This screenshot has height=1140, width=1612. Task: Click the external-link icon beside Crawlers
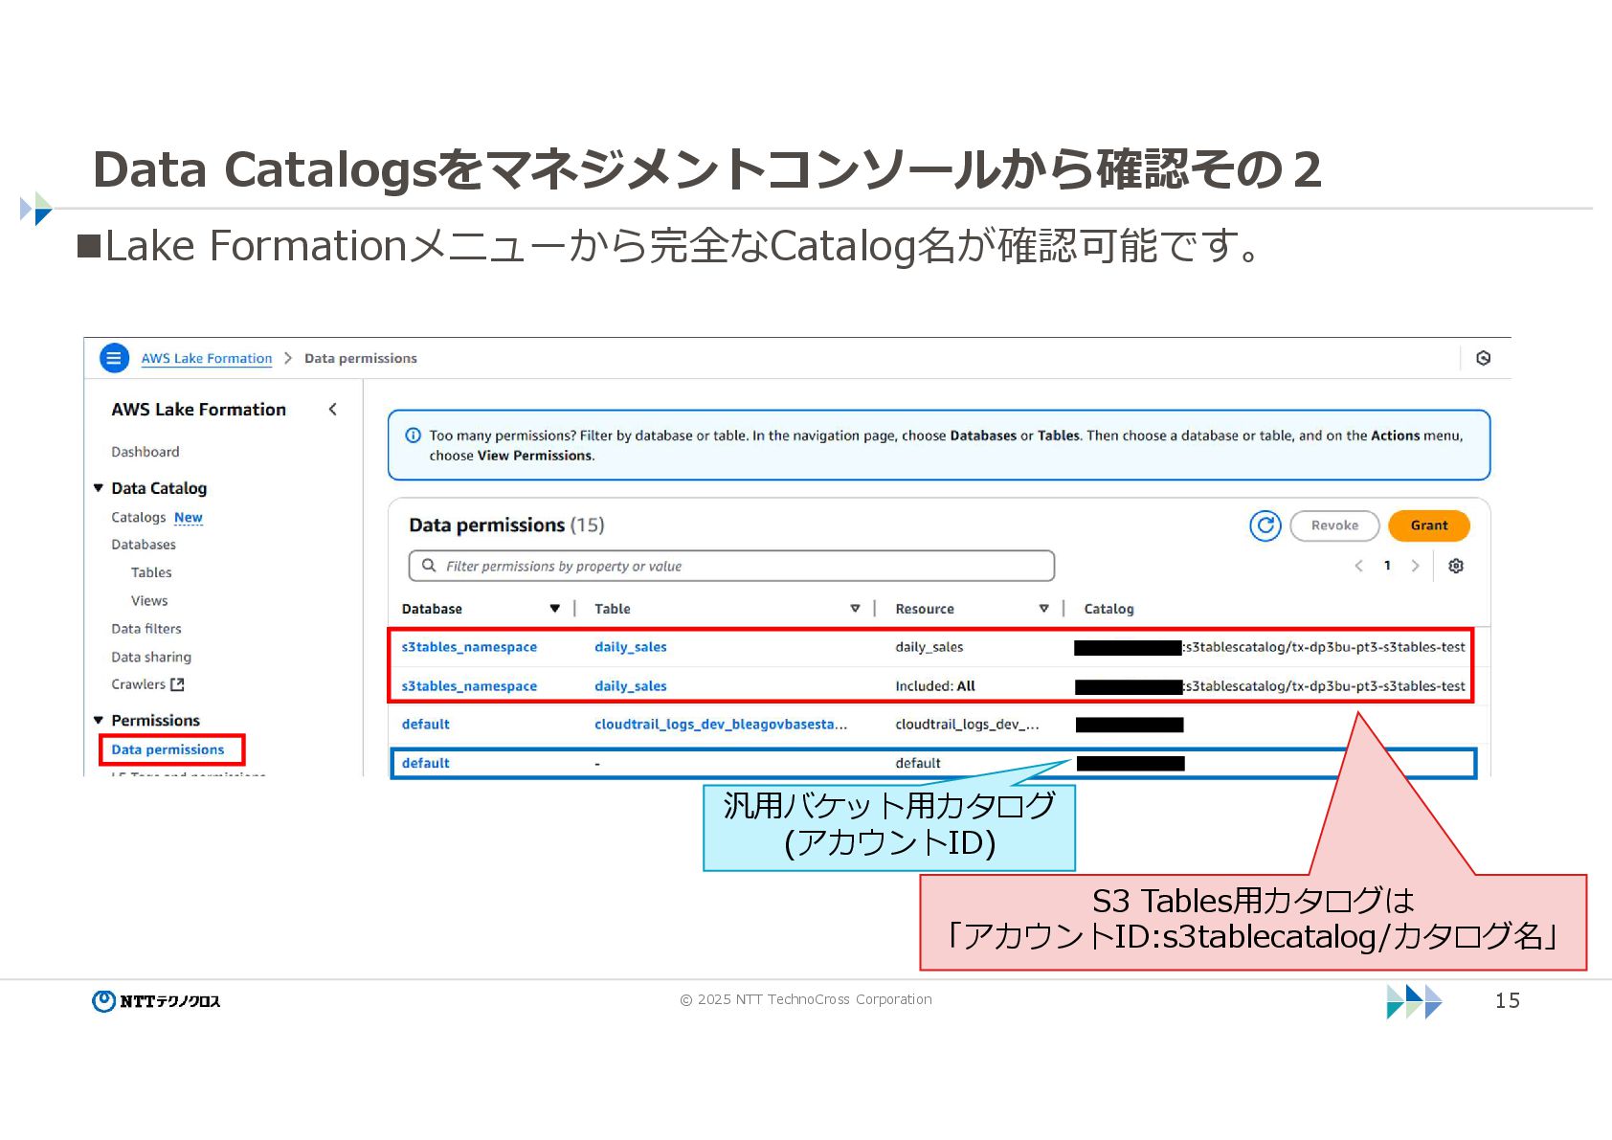coord(177,684)
